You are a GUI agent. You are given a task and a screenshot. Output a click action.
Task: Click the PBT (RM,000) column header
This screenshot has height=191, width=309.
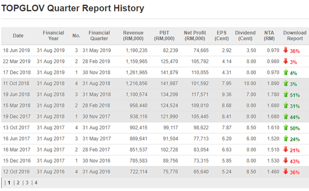tap(164, 36)
